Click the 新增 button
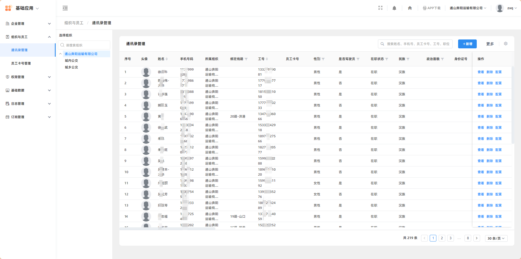Image resolution: width=521 pixels, height=259 pixels. pos(467,44)
